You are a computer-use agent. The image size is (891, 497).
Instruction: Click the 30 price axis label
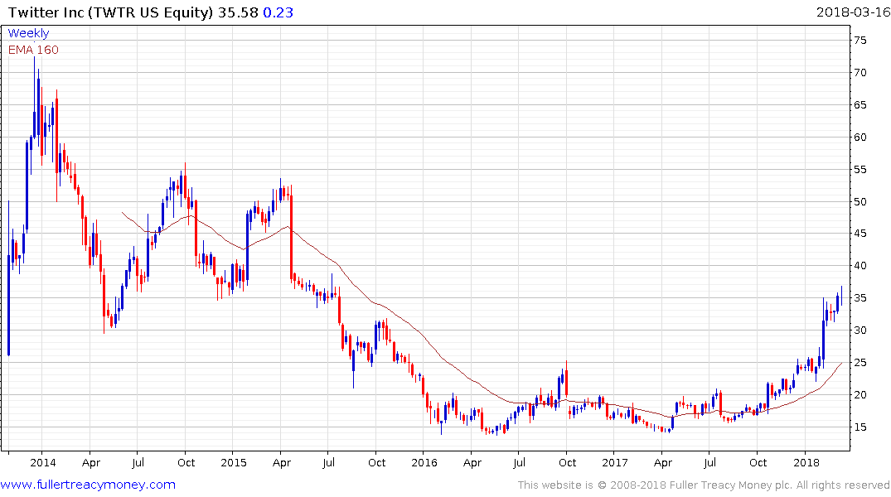[860, 330]
